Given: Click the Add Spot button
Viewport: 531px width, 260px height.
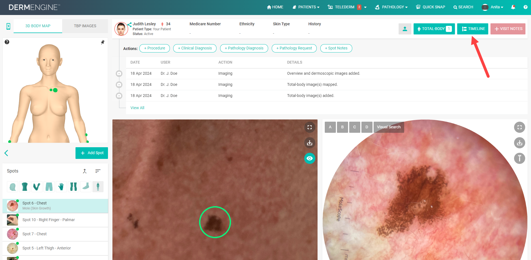Looking at the screenshot, I should pos(92,153).
